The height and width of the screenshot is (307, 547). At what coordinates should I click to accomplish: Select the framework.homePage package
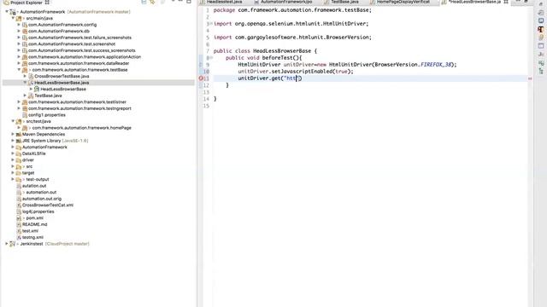(81, 128)
